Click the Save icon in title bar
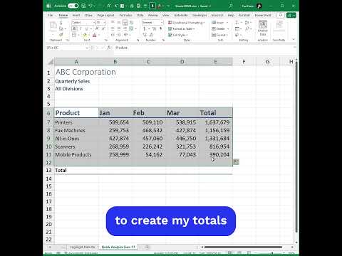Image resolution: width=342 pixels, height=256 pixels. coord(83,6)
